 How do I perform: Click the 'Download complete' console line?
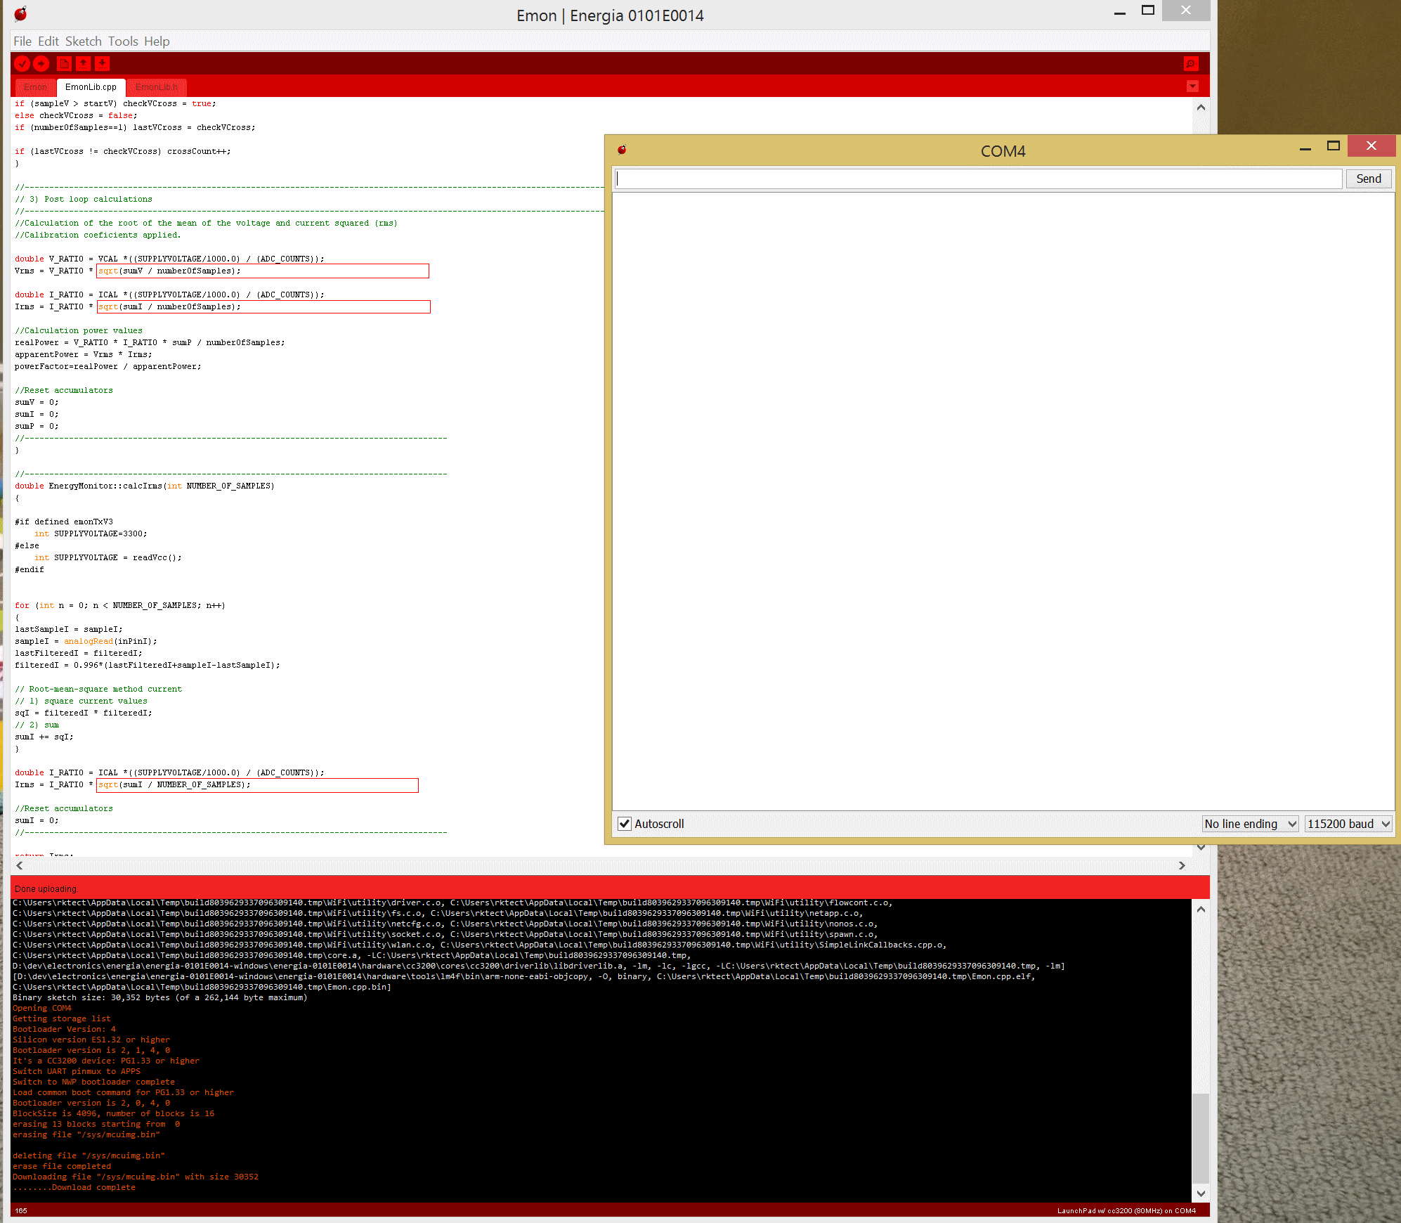(x=74, y=1187)
